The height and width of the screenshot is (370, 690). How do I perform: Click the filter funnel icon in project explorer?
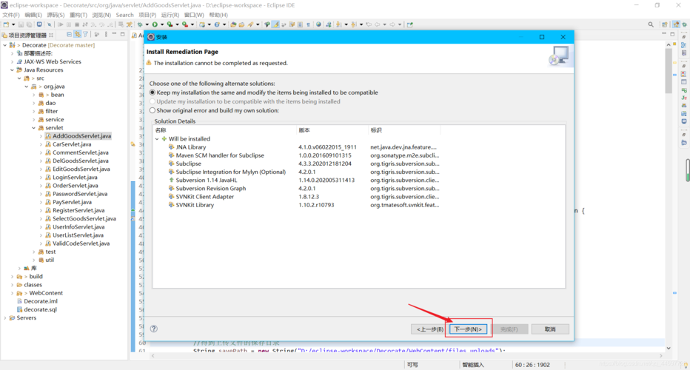[x=85, y=34]
